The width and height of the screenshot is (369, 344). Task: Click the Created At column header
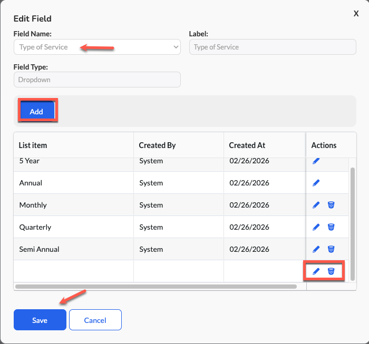pyautogui.click(x=265, y=145)
